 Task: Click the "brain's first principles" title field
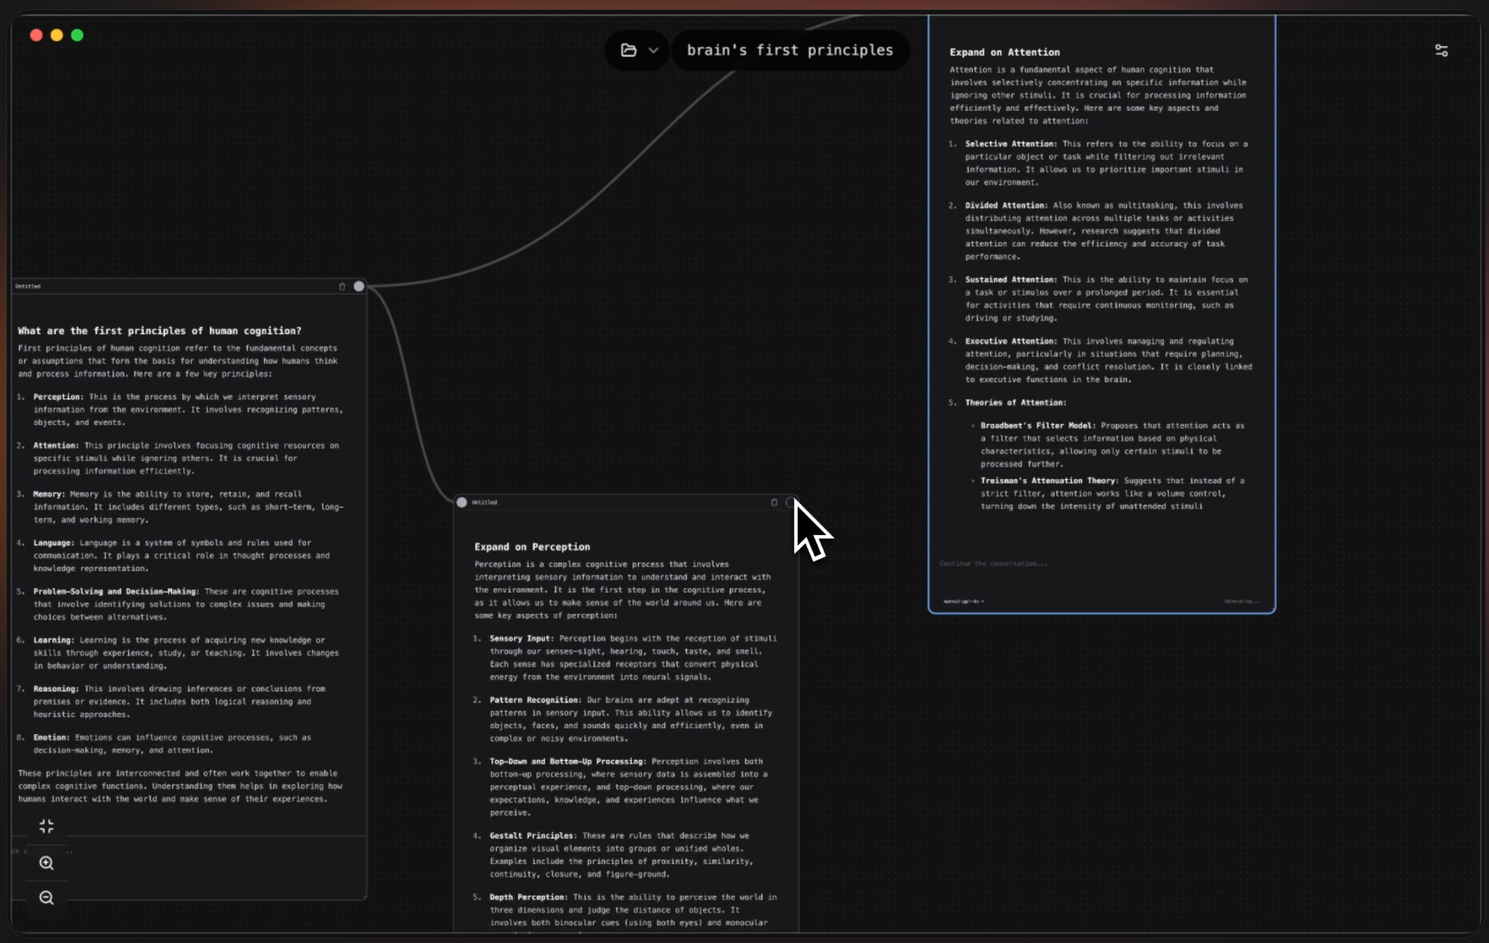pos(790,50)
